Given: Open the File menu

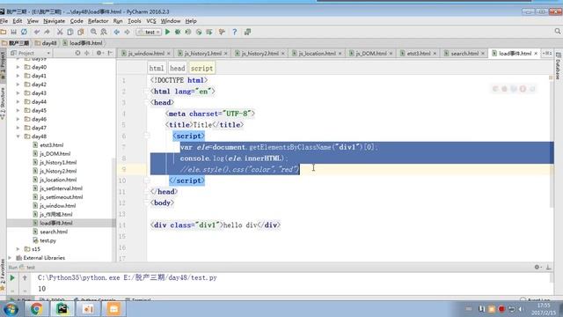Looking at the screenshot, I should pyautogui.click(x=4, y=21).
